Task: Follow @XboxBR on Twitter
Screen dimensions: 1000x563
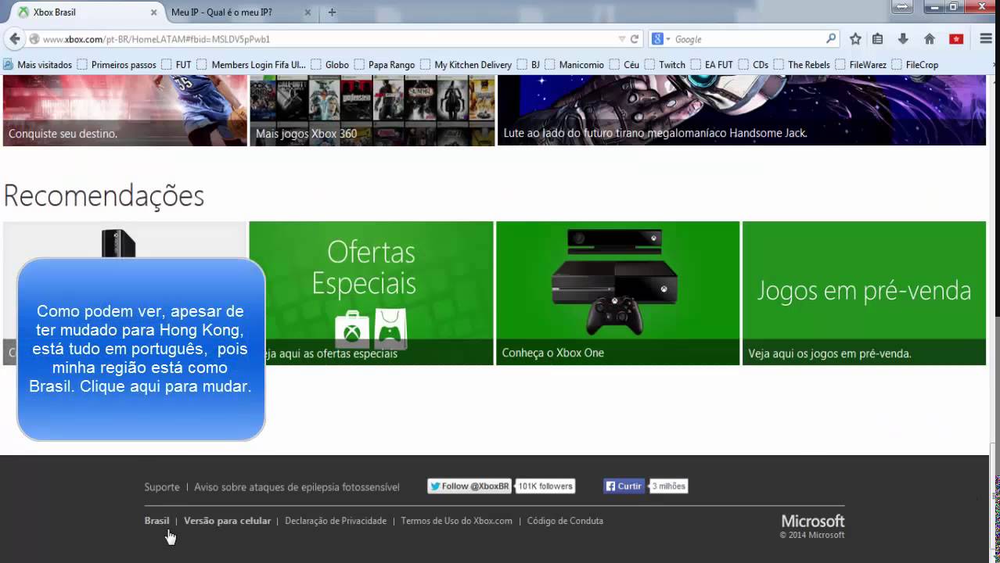Action: pos(469,486)
